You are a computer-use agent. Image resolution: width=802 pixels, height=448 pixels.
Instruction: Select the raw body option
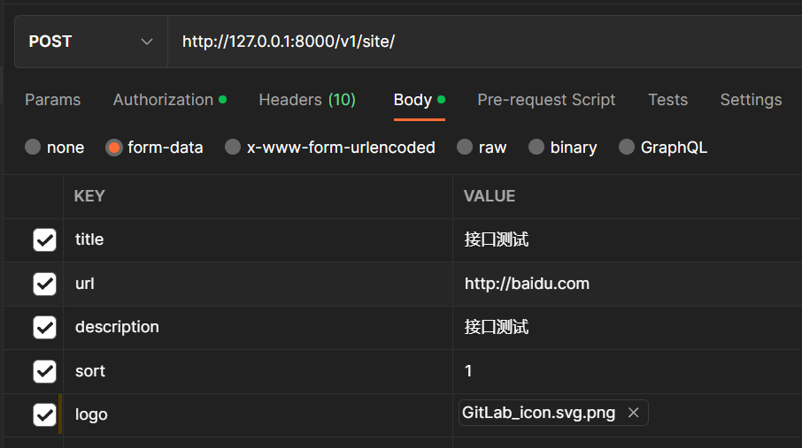[465, 147]
